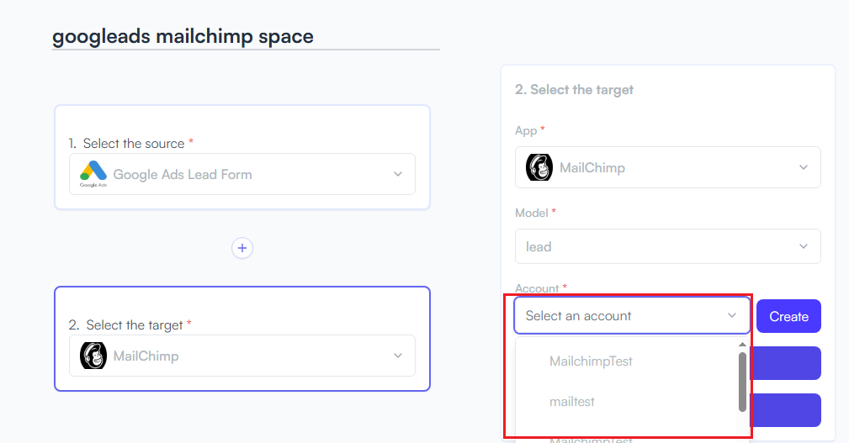Expand the MailChimp target chevron on the left

398,356
